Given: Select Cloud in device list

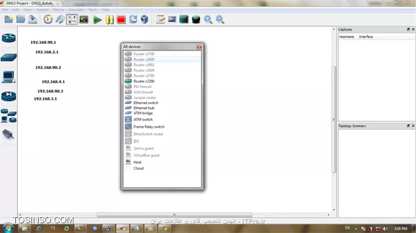Looking at the screenshot, I should point(163,168).
